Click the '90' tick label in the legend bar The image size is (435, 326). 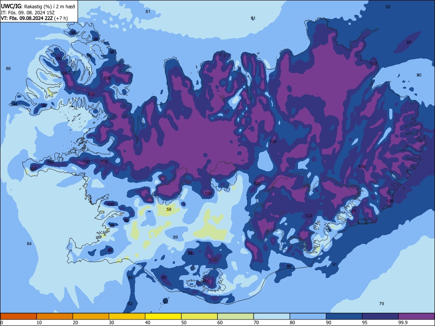coord(328,323)
